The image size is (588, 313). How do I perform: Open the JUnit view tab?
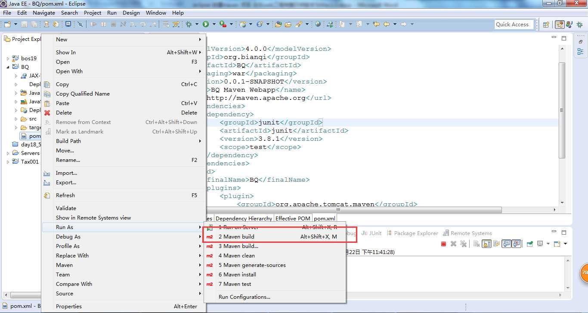pyautogui.click(x=371, y=233)
